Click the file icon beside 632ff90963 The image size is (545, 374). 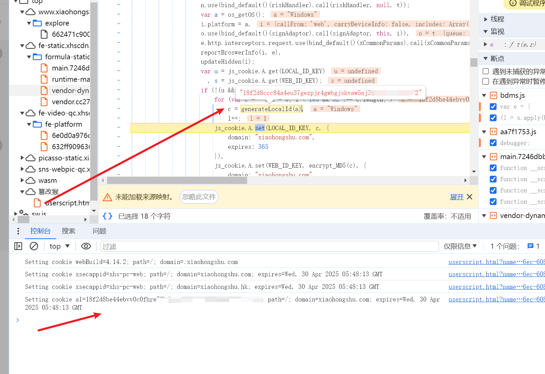(44, 147)
